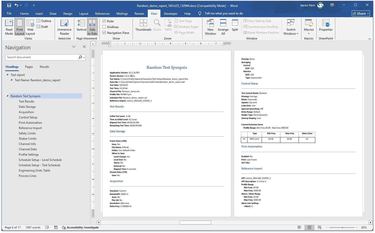Select the Pages tab in Navigation
The width and height of the screenshot is (375, 233).
[29, 67]
